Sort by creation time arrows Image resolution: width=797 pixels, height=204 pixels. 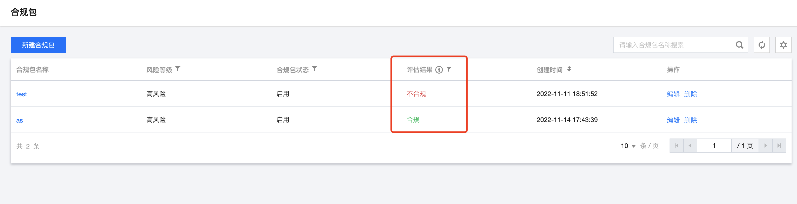pyautogui.click(x=569, y=69)
